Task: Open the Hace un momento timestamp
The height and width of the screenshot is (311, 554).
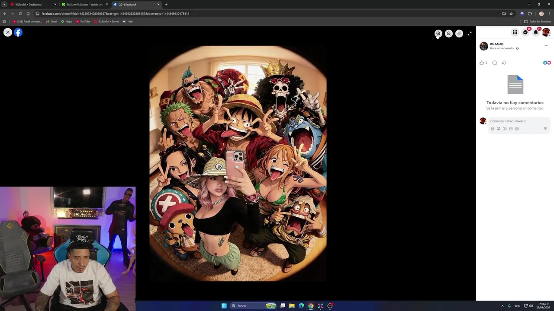Action: (x=502, y=48)
